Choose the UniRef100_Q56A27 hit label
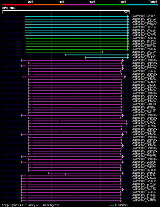Screen dimensions: 160x207 [x=143, y=107]
